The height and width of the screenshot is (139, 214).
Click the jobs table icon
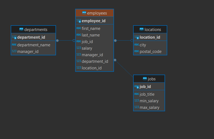pyautogui.click(x=145, y=79)
